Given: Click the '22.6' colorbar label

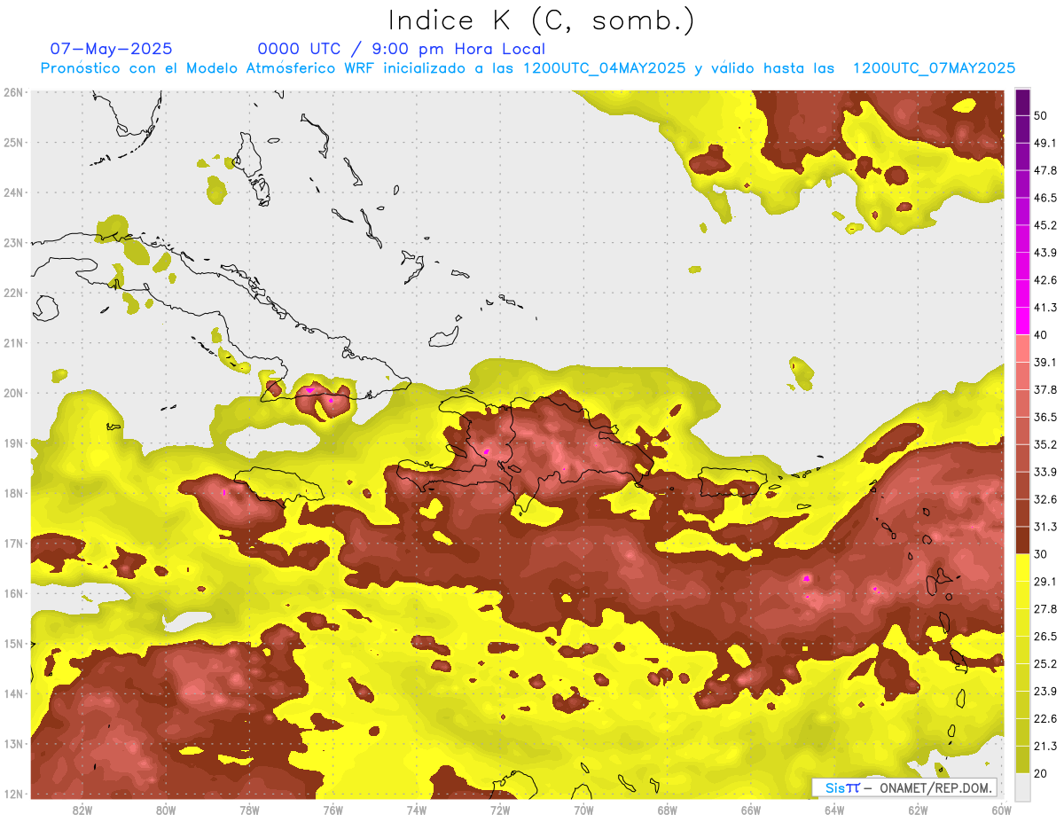Looking at the screenshot, I should point(1045,719).
